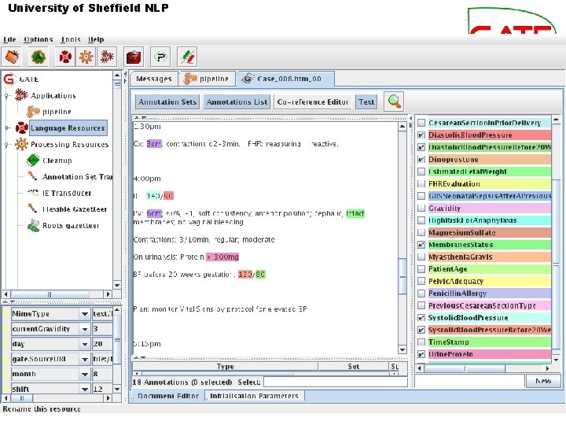Click the MagnesiumSulfate color label
Screen dimensions: 566x425
click(x=489, y=232)
